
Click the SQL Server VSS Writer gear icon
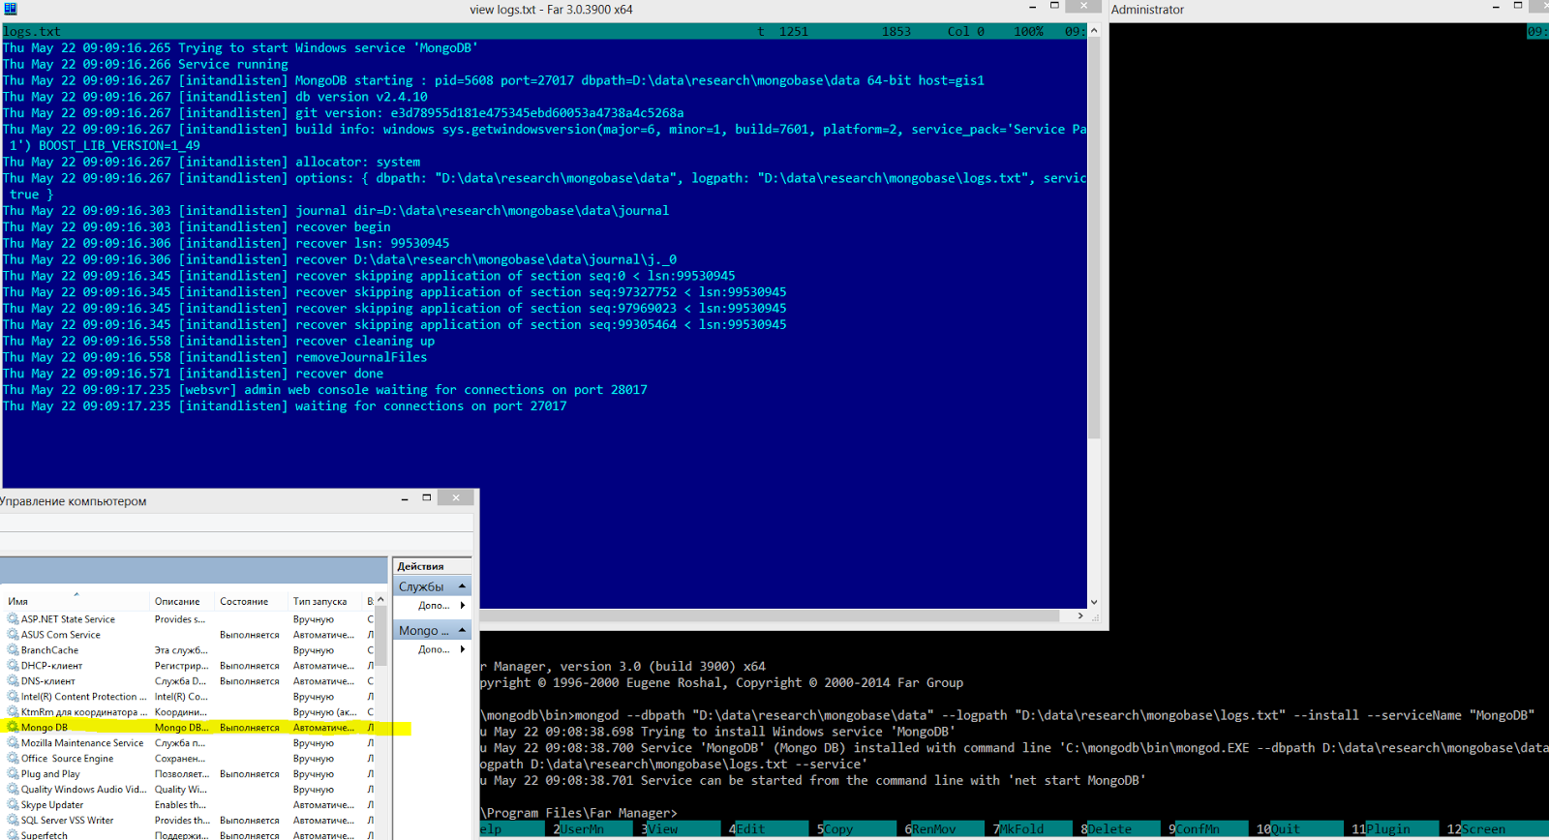14,821
